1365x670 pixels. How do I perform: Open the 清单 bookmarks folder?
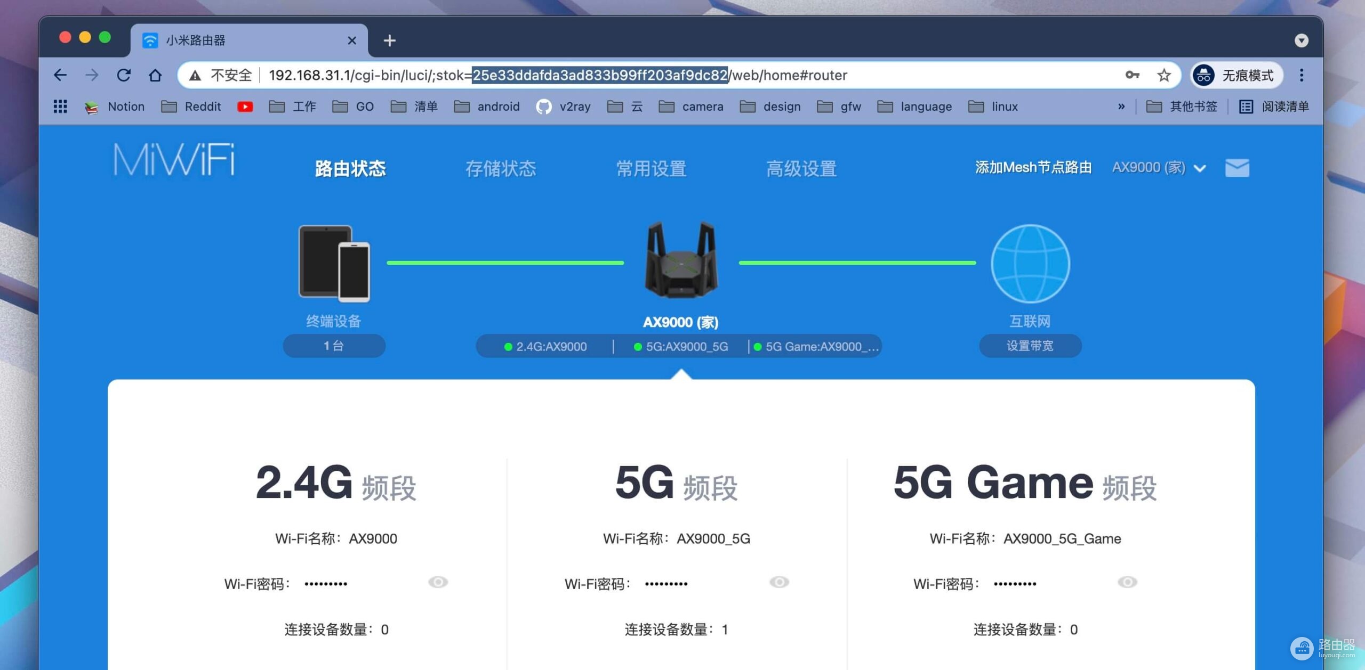[414, 107]
